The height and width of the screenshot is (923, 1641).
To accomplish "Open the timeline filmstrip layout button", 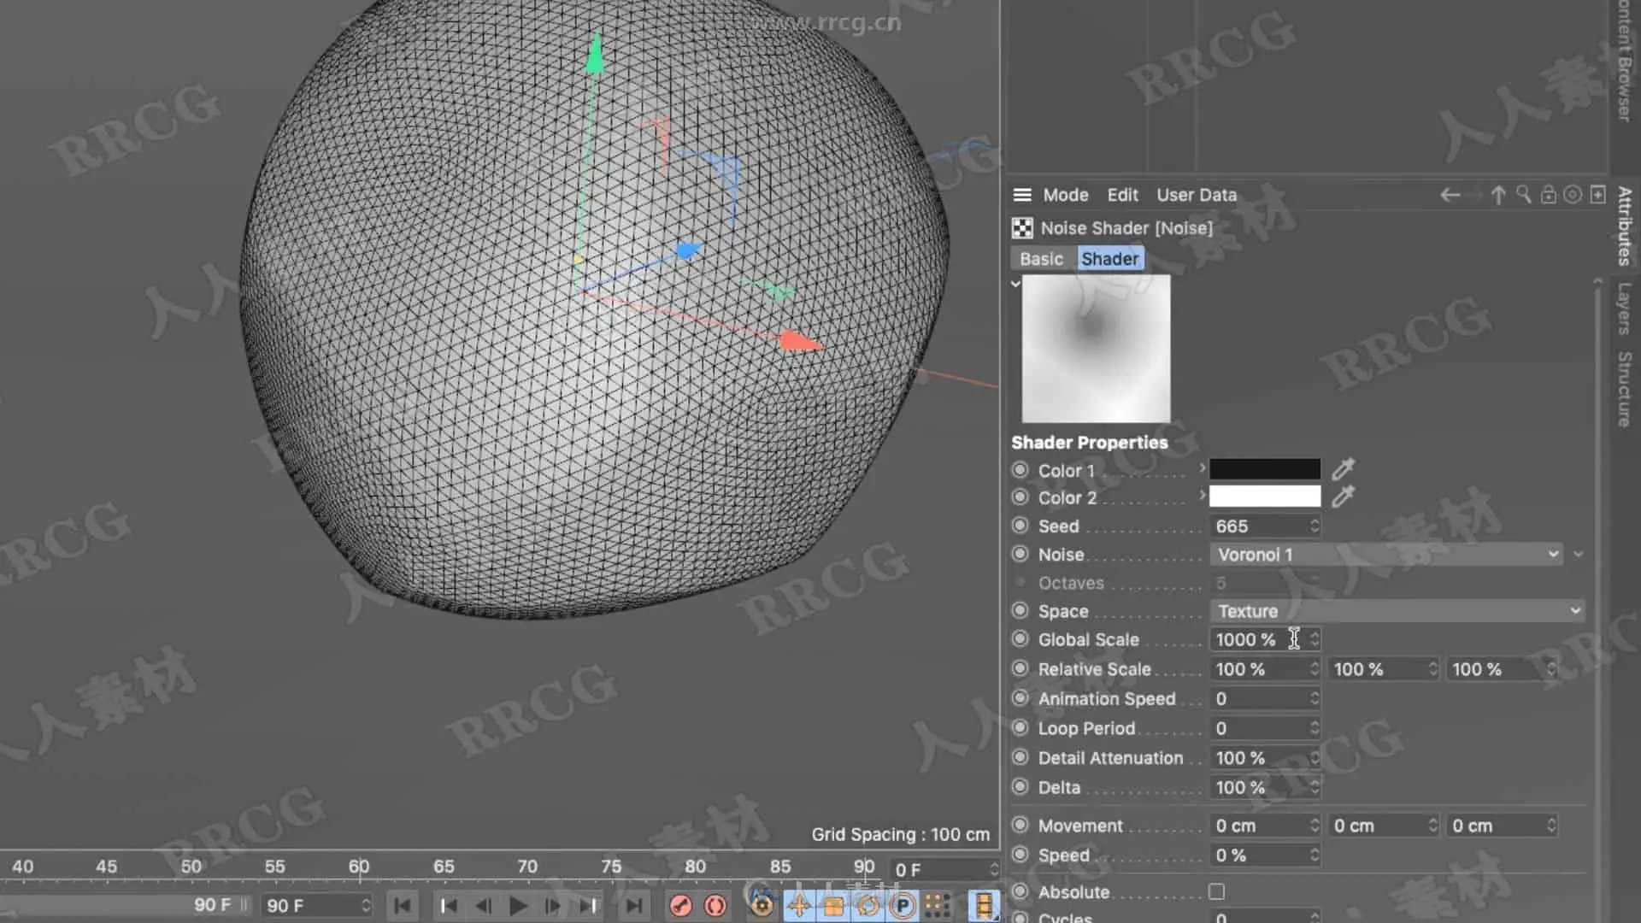I will point(984,906).
